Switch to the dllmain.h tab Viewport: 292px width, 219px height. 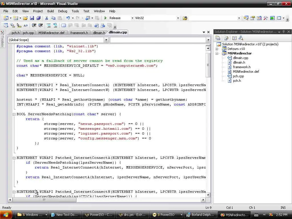(99, 33)
